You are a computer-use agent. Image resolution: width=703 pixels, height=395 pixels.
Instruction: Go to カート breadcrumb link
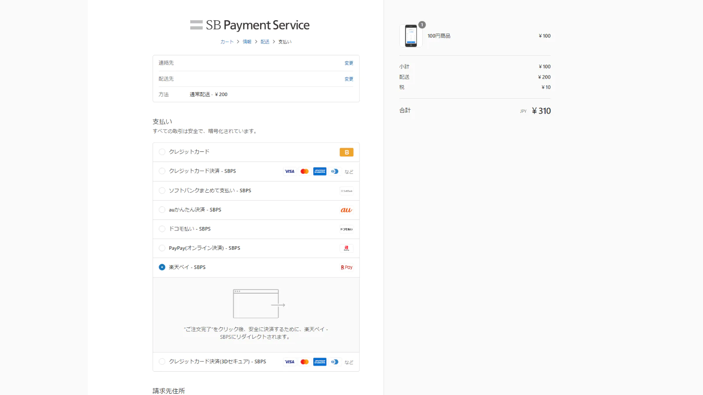click(227, 42)
